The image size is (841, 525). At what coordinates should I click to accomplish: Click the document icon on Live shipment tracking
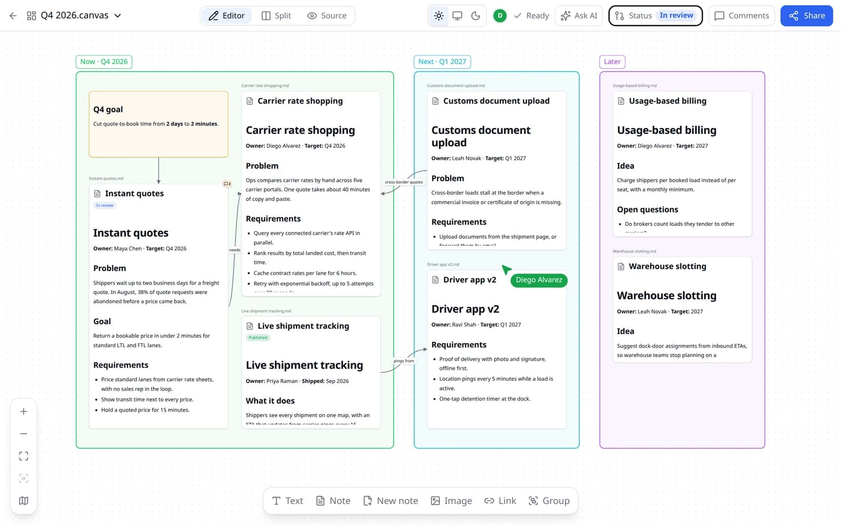[250, 326]
